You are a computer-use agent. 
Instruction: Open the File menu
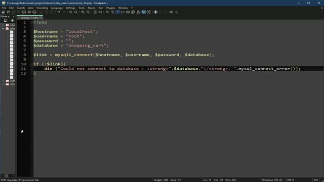(4, 8)
